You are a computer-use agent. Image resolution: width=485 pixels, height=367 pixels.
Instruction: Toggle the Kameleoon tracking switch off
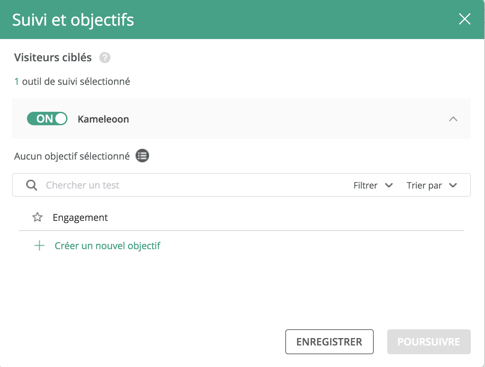point(47,119)
